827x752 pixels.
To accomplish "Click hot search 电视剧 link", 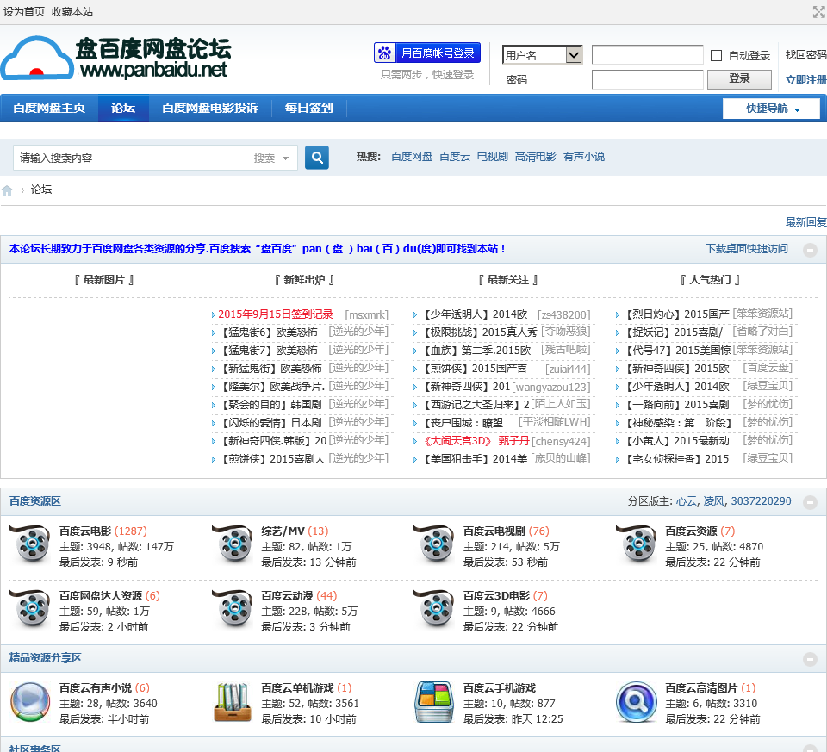I will click(x=493, y=157).
